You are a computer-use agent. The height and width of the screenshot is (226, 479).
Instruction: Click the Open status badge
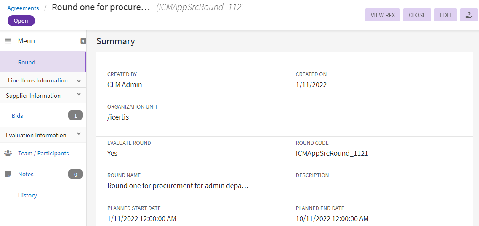click(21, 21)
